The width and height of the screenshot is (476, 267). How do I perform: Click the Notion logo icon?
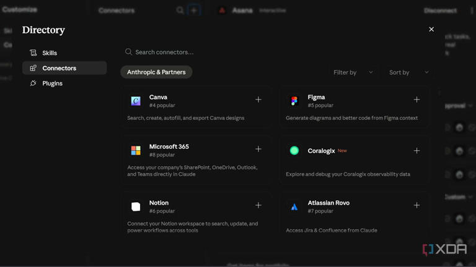pyautogui.click(x=136, y=206)
